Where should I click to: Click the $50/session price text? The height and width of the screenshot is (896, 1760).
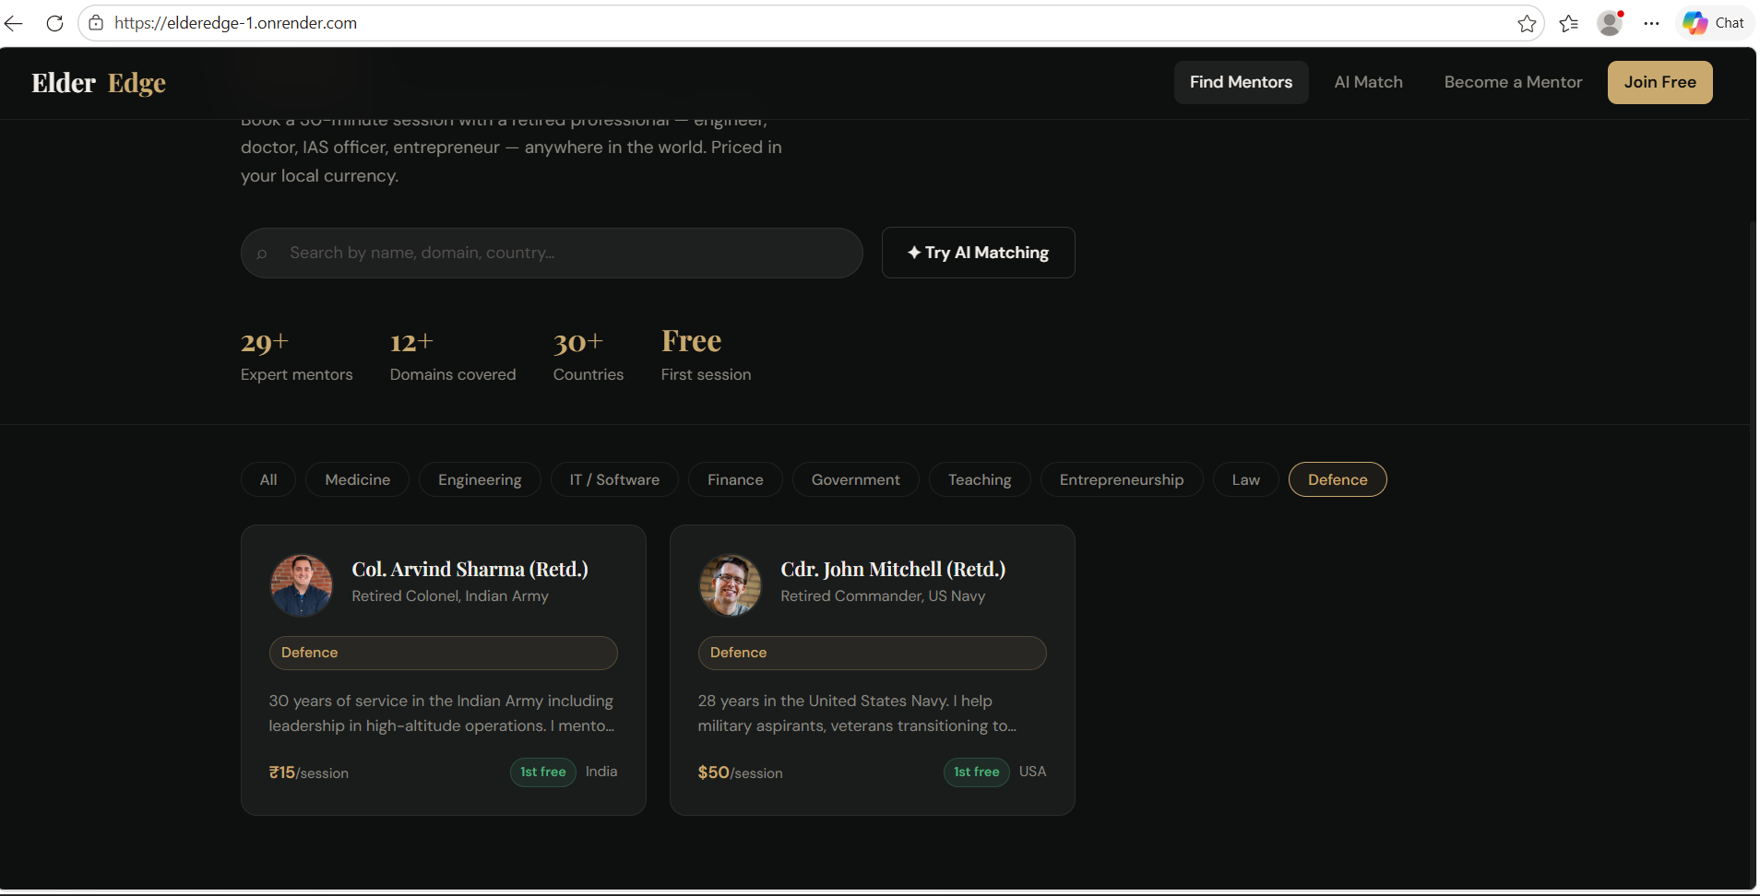point(740,772)
